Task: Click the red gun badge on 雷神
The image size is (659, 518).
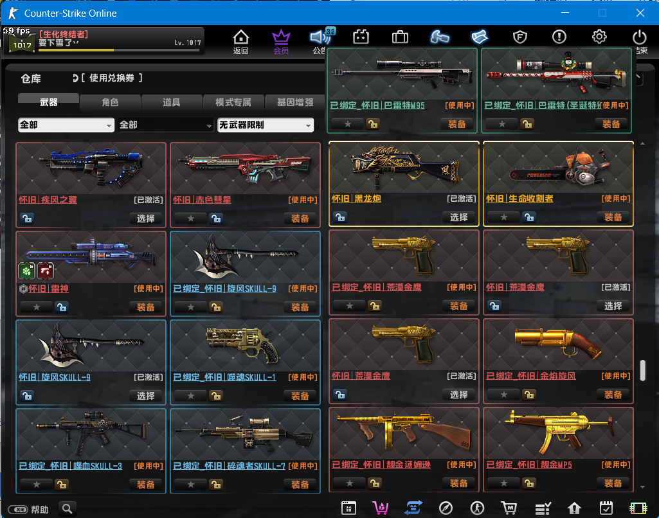Action: (x=46, y=271)
